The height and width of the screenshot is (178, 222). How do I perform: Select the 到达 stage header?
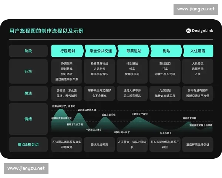pyautogui.click(x=166, y=51)
